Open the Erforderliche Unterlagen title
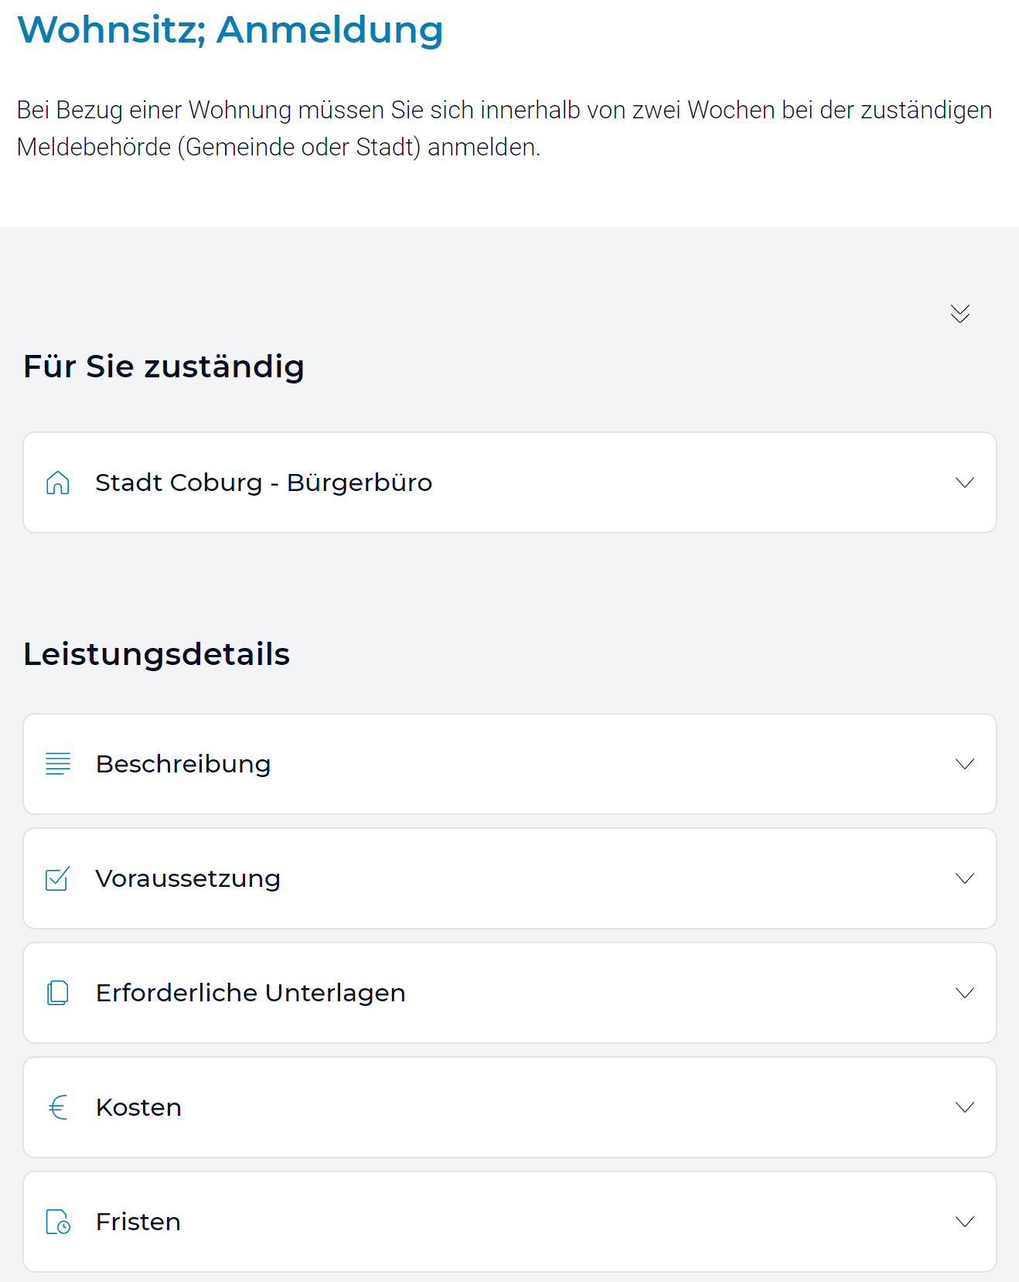Screen dimensions: 1019x1282 (250, 993)
